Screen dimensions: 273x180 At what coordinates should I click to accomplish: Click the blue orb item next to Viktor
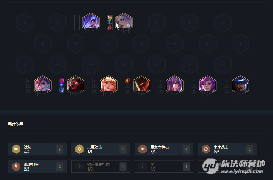61,85
